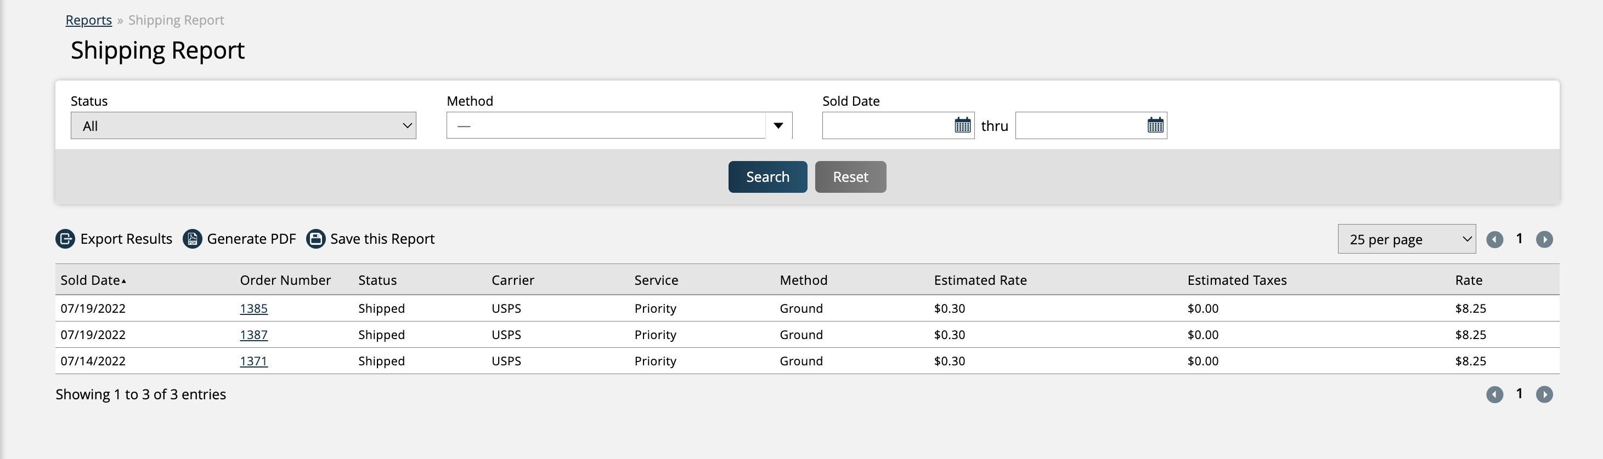Viewport: 1603px width, 459px height.
Task: Sort table by Order Number column header
Action: 285,280
